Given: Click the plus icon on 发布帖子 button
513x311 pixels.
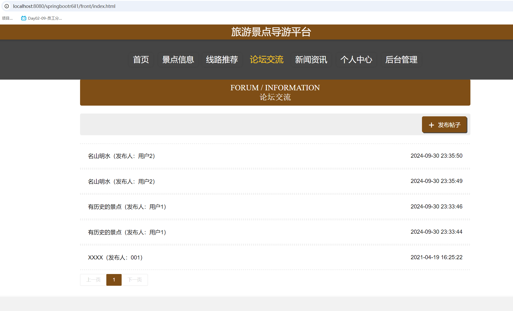Looking at the screenshot, I should tap(431, 125).
